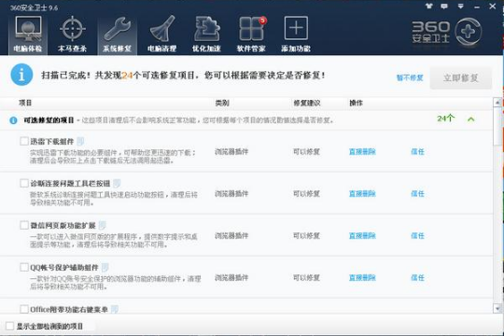The width and height of the screenshot is (504, 336).
Task: Open 电脑清理 cleanup broom tool
Action: (161, 35)
